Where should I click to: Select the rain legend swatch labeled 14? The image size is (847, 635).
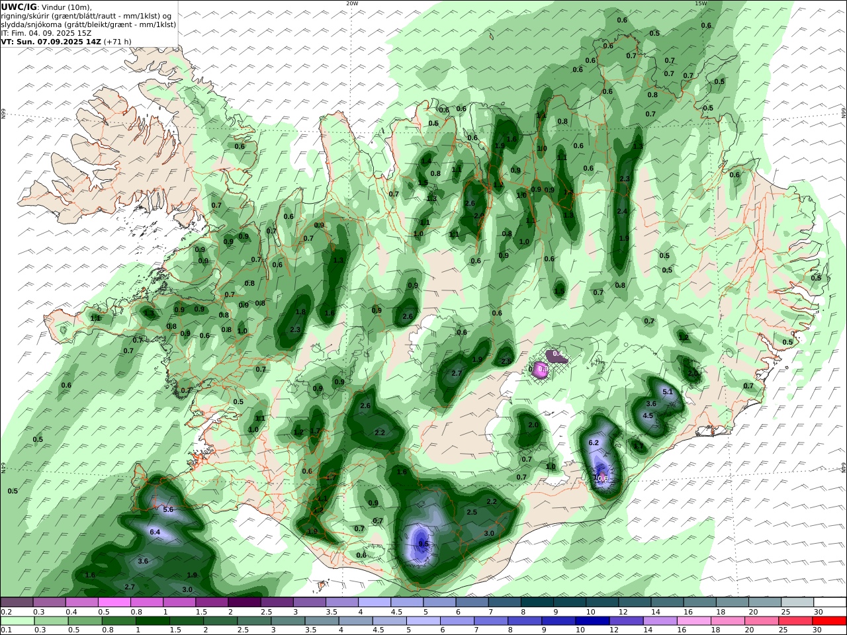(660, 621)
